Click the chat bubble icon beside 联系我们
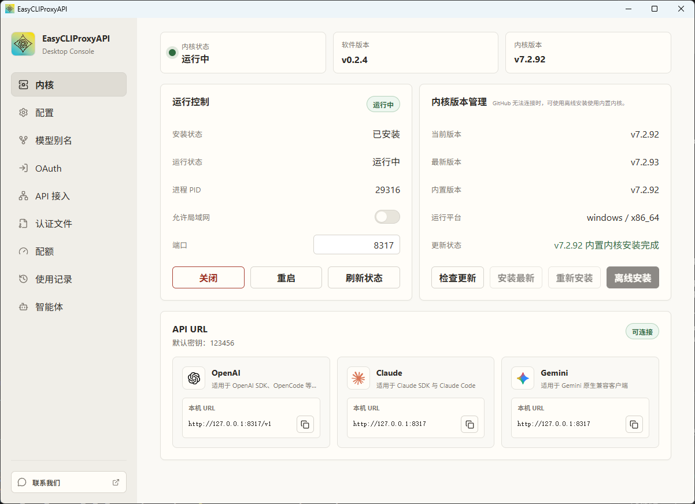Screen dimensions: 695x504 click(x=22, y=482)
